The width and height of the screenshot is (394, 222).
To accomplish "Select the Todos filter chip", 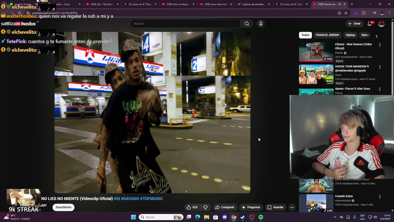I will [305, 35].
